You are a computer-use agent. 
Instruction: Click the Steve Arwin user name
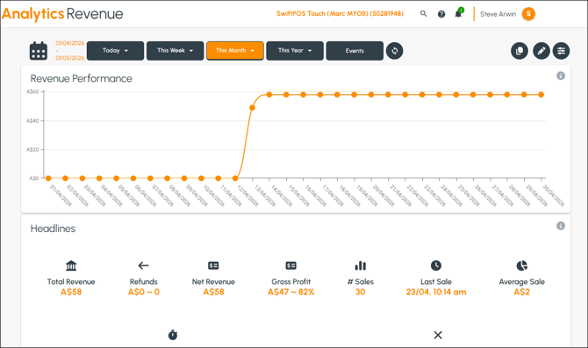[x=498, y=14]
